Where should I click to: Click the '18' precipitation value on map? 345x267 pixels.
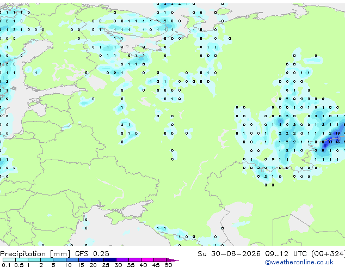click(x=337, y=133)
